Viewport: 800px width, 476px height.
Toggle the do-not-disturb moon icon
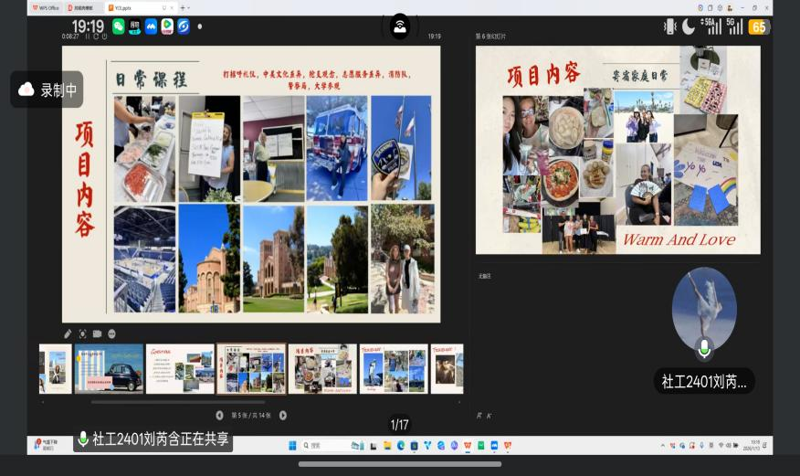tap(689, 26)
